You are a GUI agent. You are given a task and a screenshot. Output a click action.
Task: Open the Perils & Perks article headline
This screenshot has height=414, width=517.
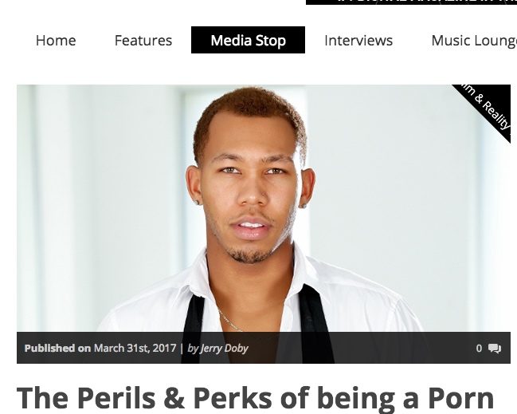255,399
